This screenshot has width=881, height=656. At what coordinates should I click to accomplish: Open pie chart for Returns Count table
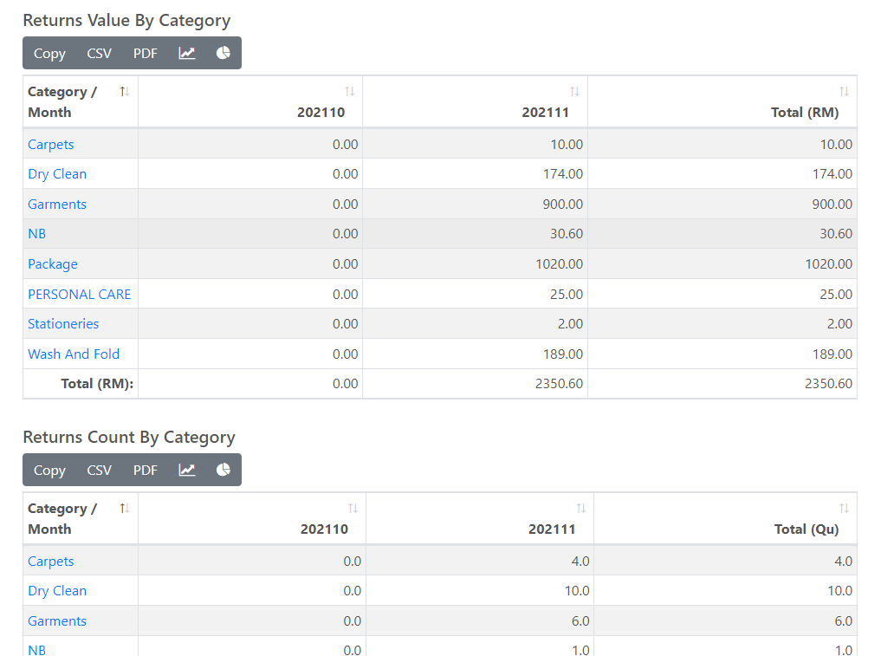pos(223,470)
